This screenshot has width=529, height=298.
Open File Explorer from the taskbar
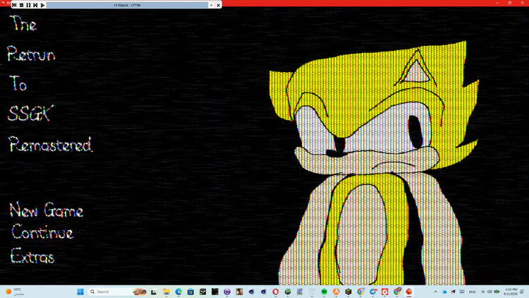tap(166, 292)
